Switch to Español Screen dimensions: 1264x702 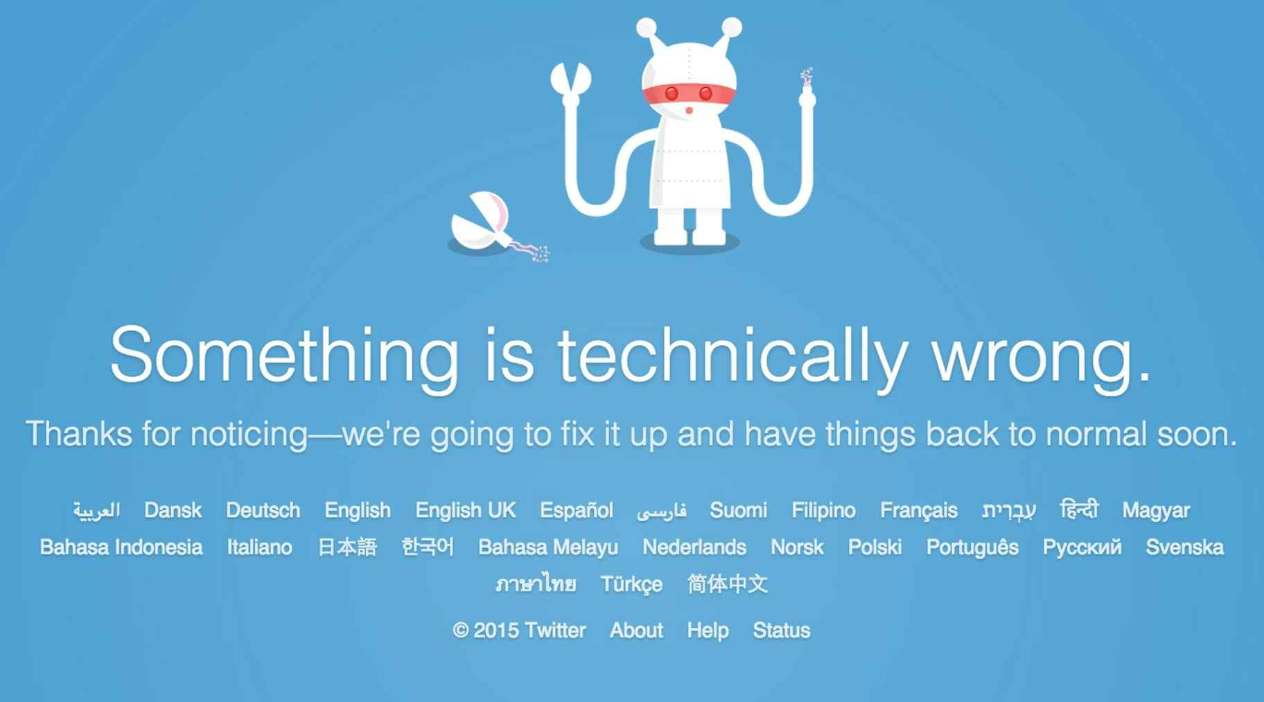tap(577, 511)
